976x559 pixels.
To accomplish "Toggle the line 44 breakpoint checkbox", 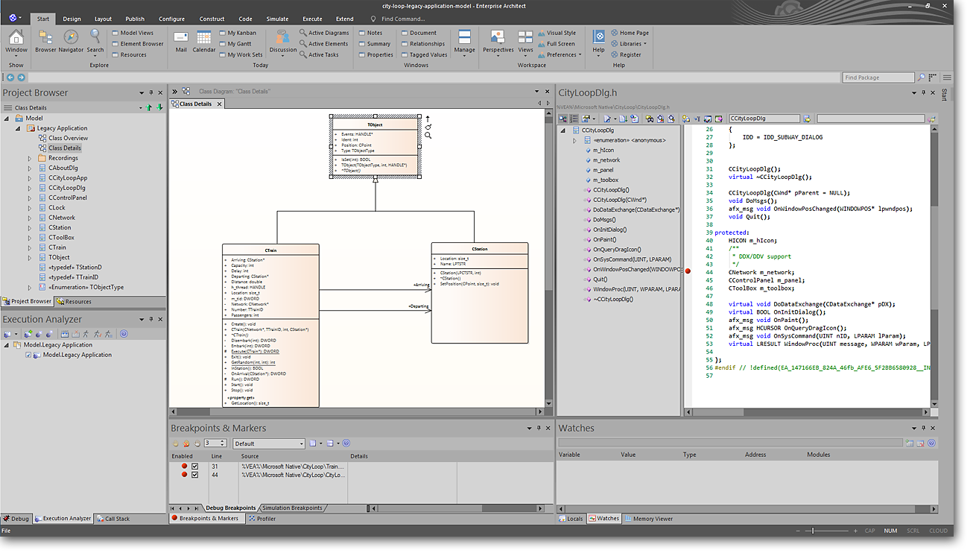I will tap(195, 475).
